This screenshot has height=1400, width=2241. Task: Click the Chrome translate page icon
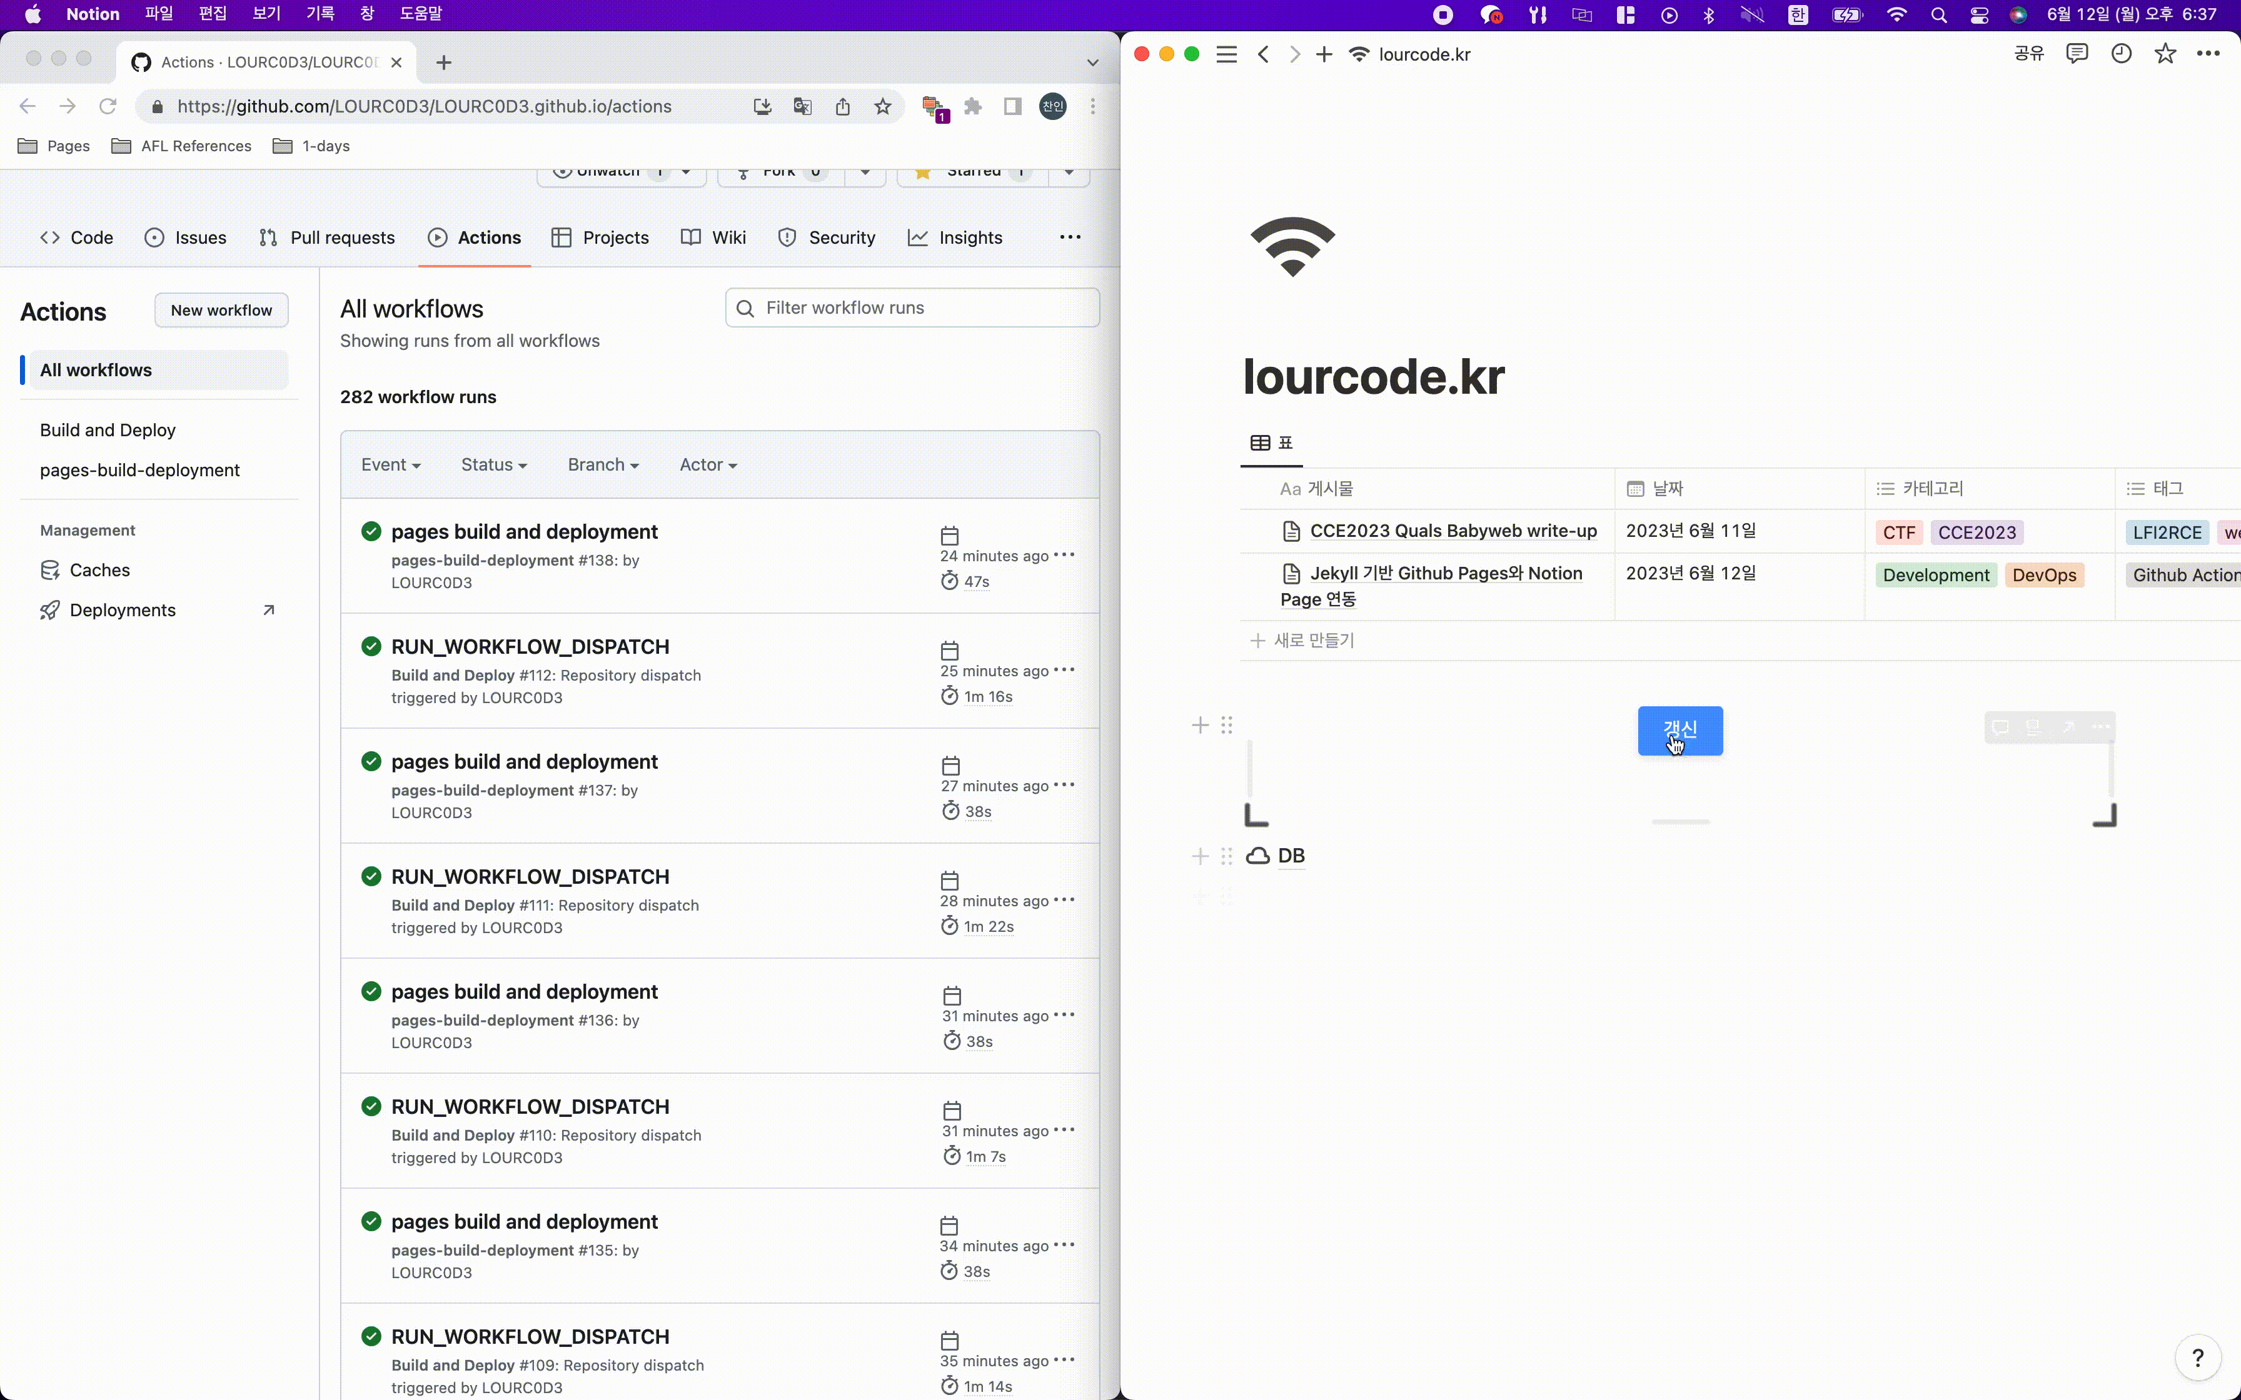pyautogui.click(x=803, y=106)
